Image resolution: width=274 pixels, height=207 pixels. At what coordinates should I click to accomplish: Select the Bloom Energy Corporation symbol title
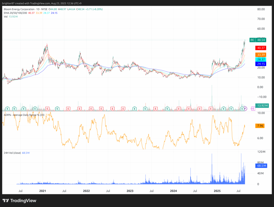(x=25, y=9)
